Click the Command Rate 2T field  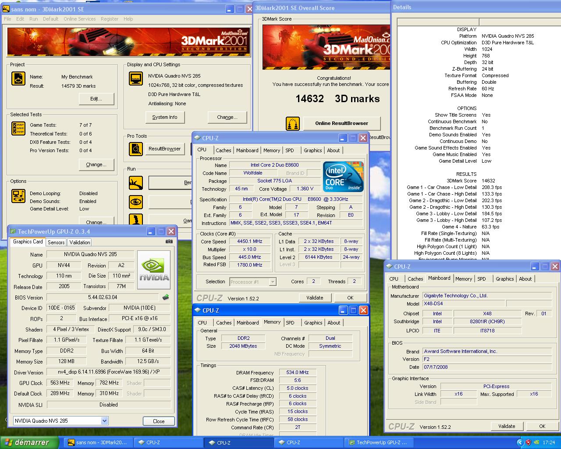(x=298, y=428)
